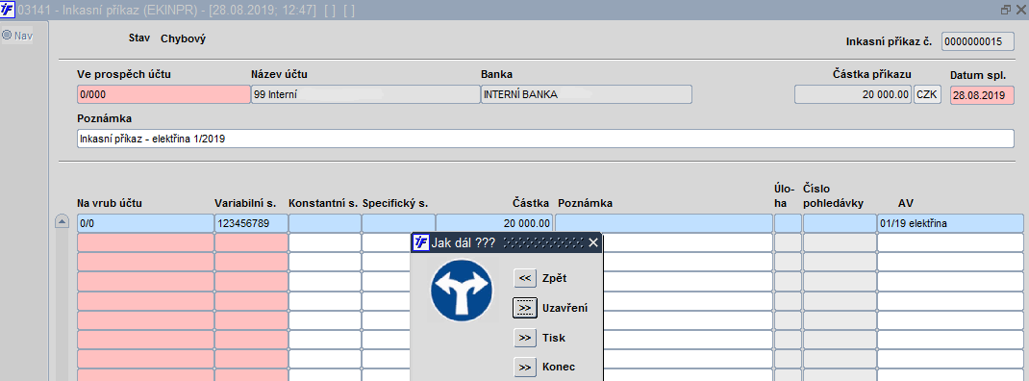The height and width of the screenshot is (381, 1029).
Task: Click the Inkasní příkaz č. number field
Action: coord(977,41)
